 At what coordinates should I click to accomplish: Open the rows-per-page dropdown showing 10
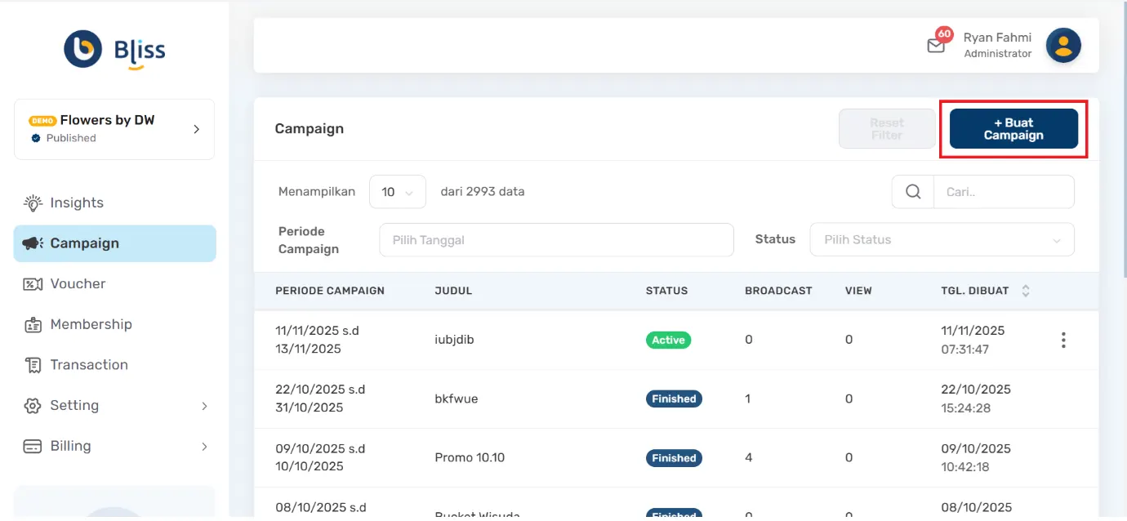398,192
